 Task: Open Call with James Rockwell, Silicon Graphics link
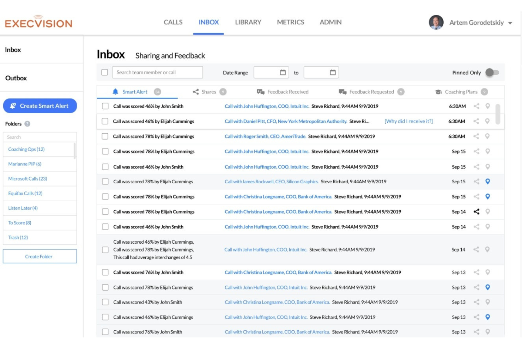pos(272,182)
